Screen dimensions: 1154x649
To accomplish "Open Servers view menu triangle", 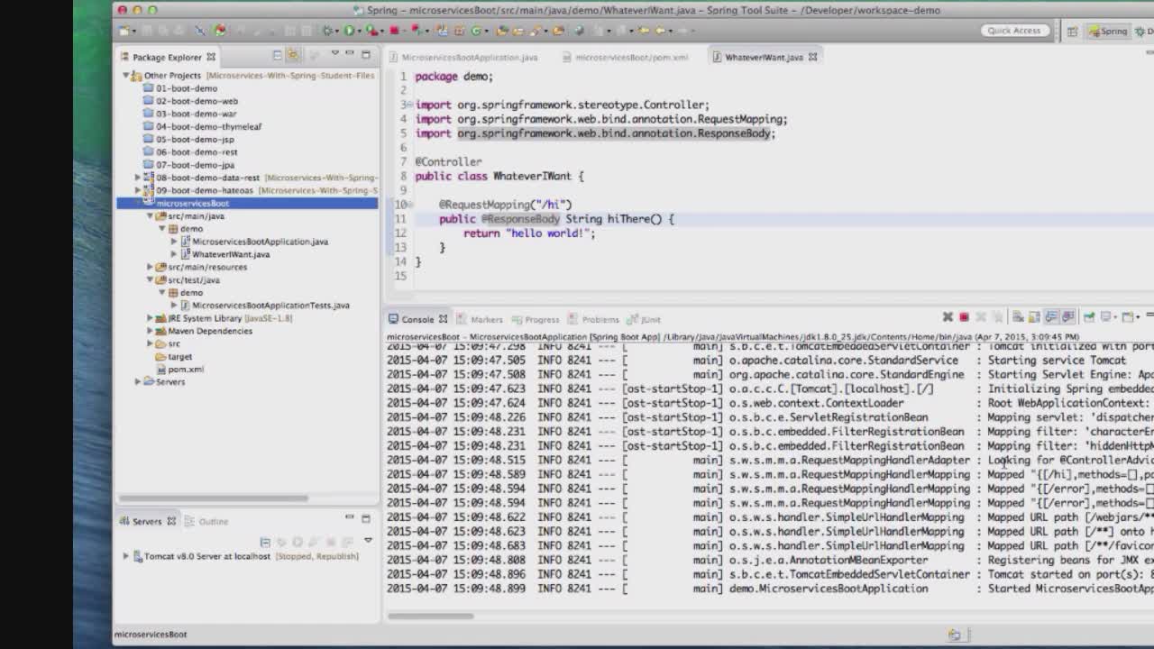I will tap(368, 541).
